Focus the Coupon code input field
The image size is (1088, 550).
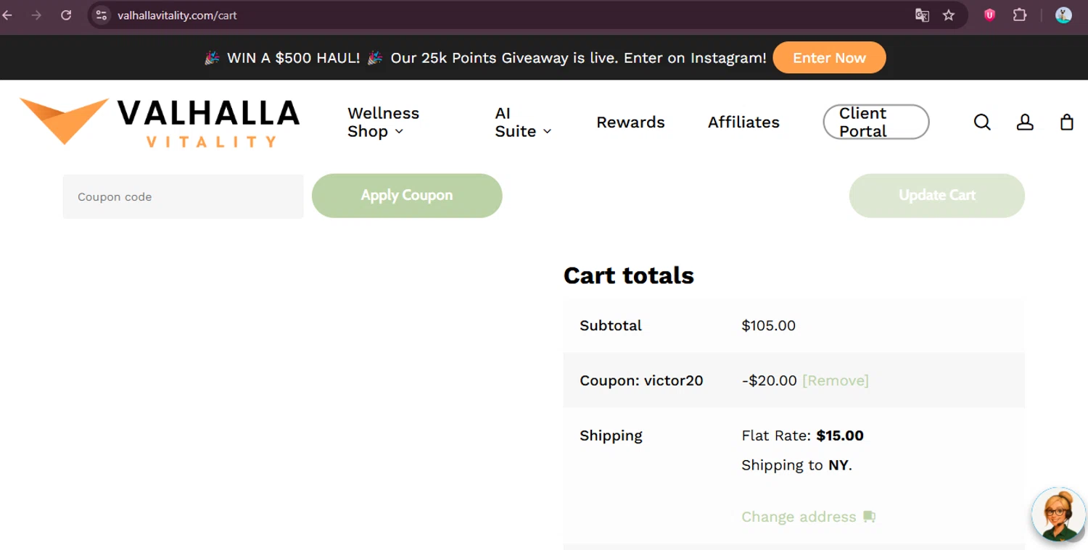(x=183, y=196)
